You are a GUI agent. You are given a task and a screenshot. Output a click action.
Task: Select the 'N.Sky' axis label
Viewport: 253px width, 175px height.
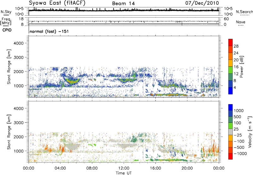6,12
